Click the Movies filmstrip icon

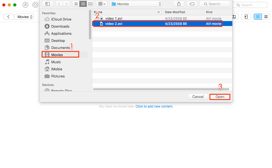point(47,55)
